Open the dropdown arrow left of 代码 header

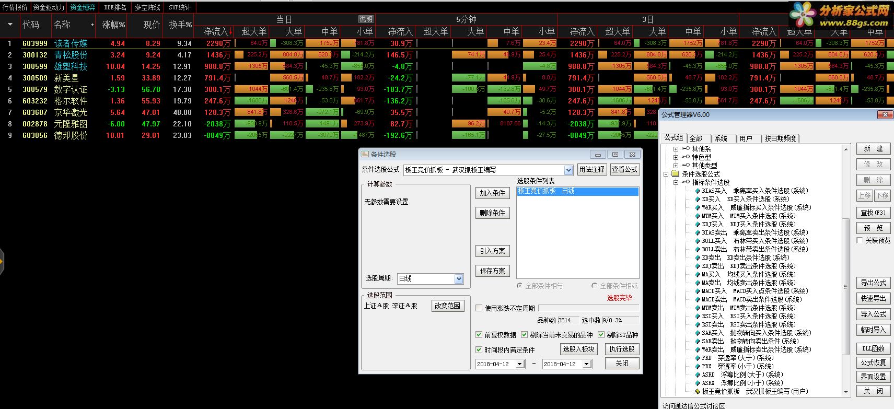click(9, 25)
